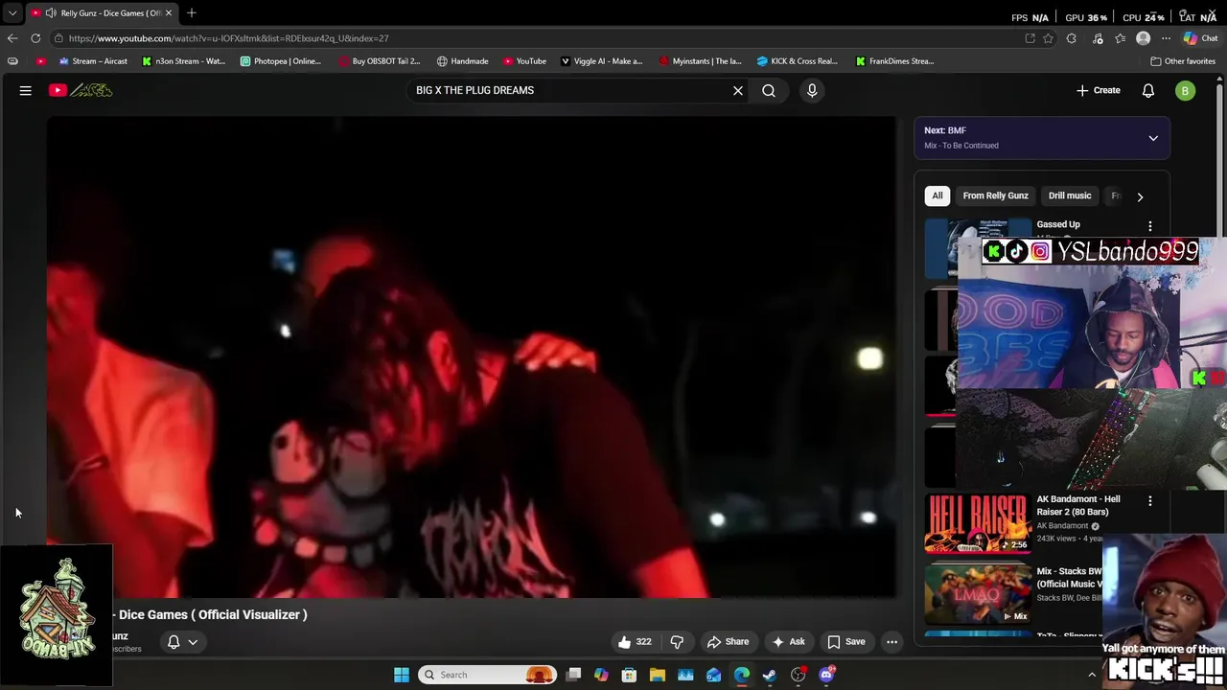Save the video to a playlist
Image resolution: width=1227 pixels, height=690 pixels.
pyautogui.click(x=846, y=642)
